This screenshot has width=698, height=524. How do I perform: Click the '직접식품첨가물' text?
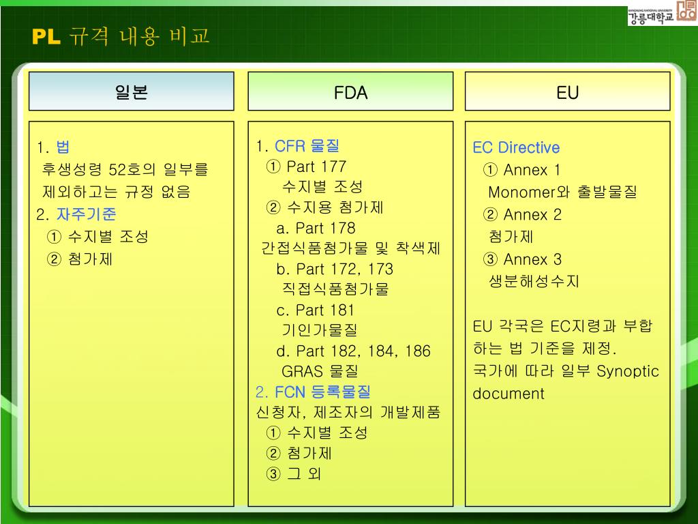tap(335, 289)
